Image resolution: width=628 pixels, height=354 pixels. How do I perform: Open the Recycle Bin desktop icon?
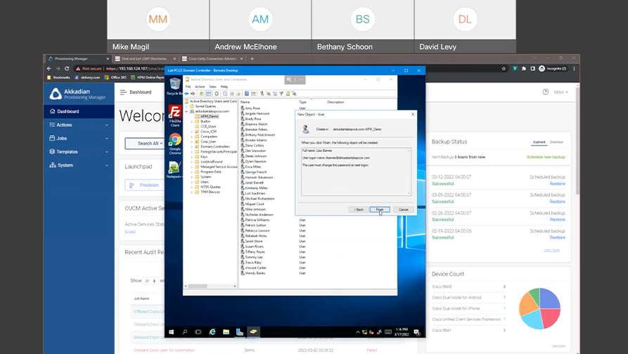(x=174, y=86)
